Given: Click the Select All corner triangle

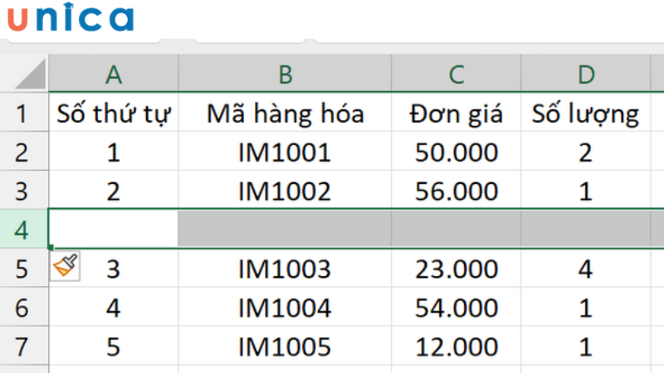Looking at the screenshot, I should [30, 74].
